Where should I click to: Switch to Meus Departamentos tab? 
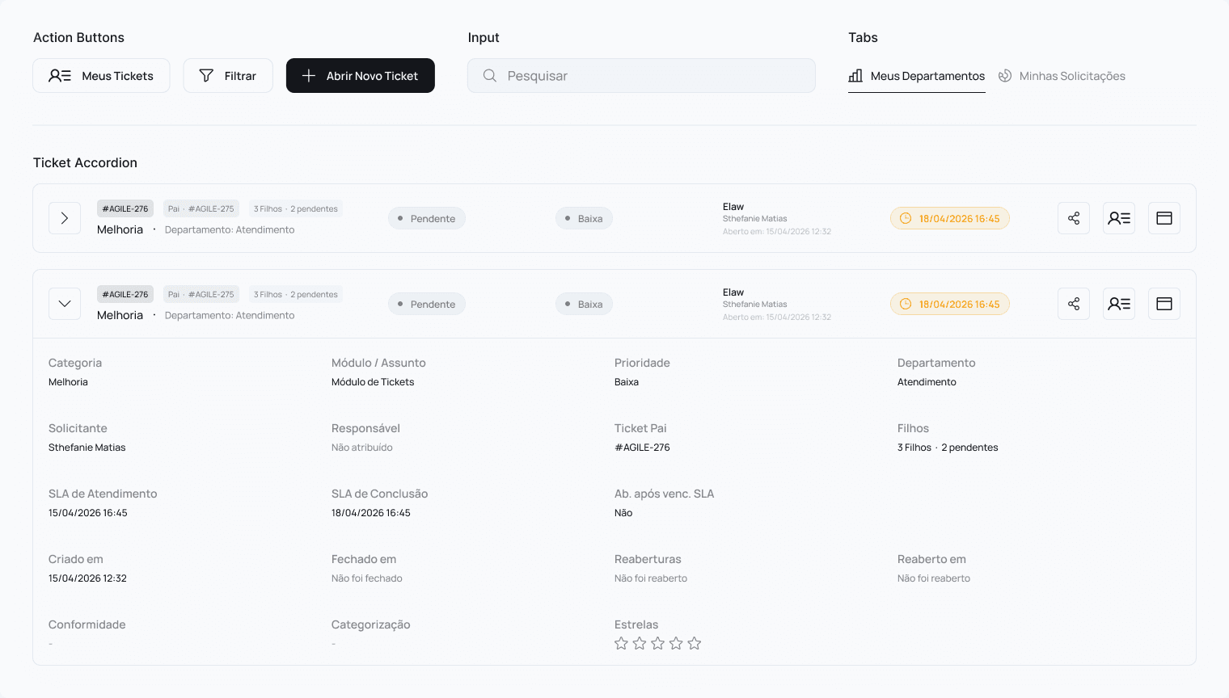917,76
